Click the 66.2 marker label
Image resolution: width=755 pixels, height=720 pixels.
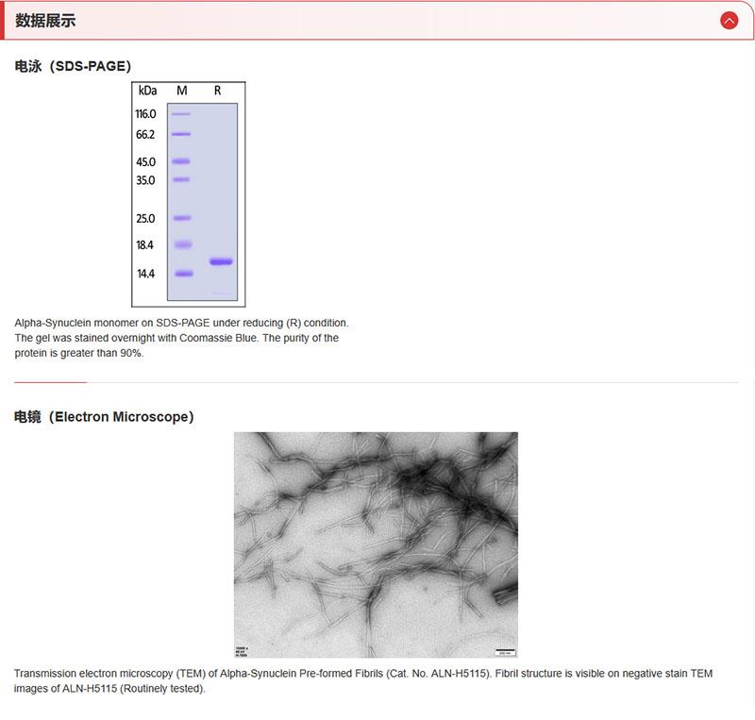(x=145, y=134)
